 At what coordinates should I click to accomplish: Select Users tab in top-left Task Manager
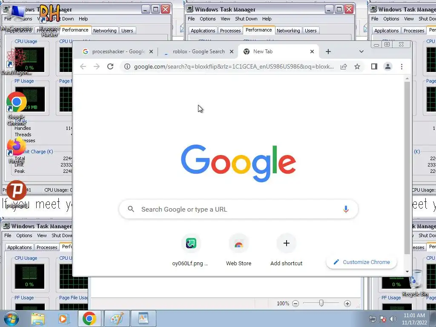pyautogui.click(x=127, y=31)
